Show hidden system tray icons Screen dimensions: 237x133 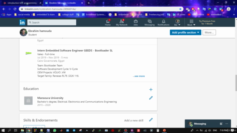click(197, 130)
